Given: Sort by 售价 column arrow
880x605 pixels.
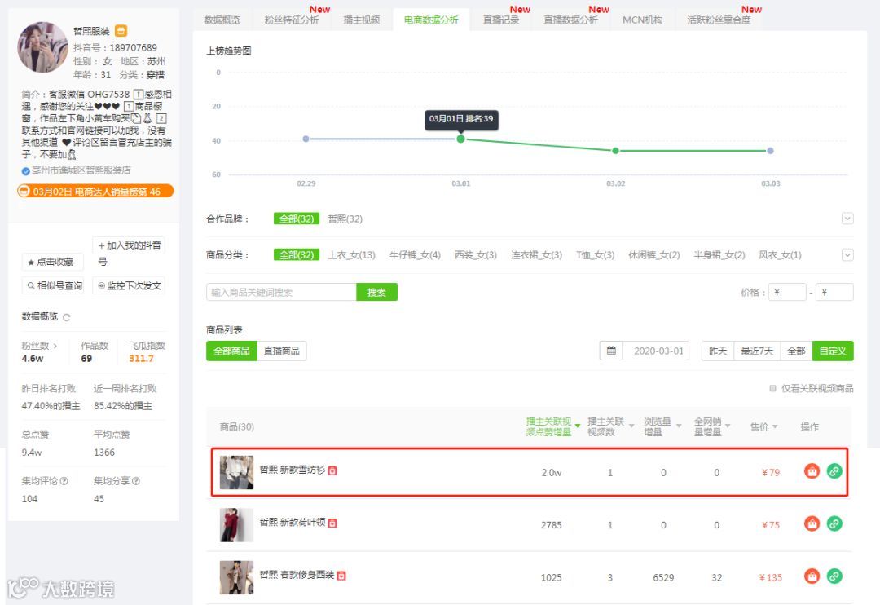Looking at the screenshot, I should point(775,427).
